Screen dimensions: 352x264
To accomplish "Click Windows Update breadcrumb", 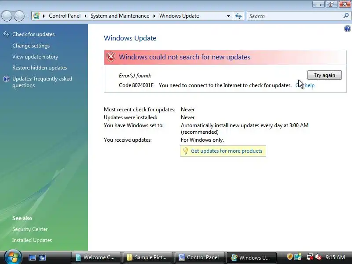I will (179, 16).
